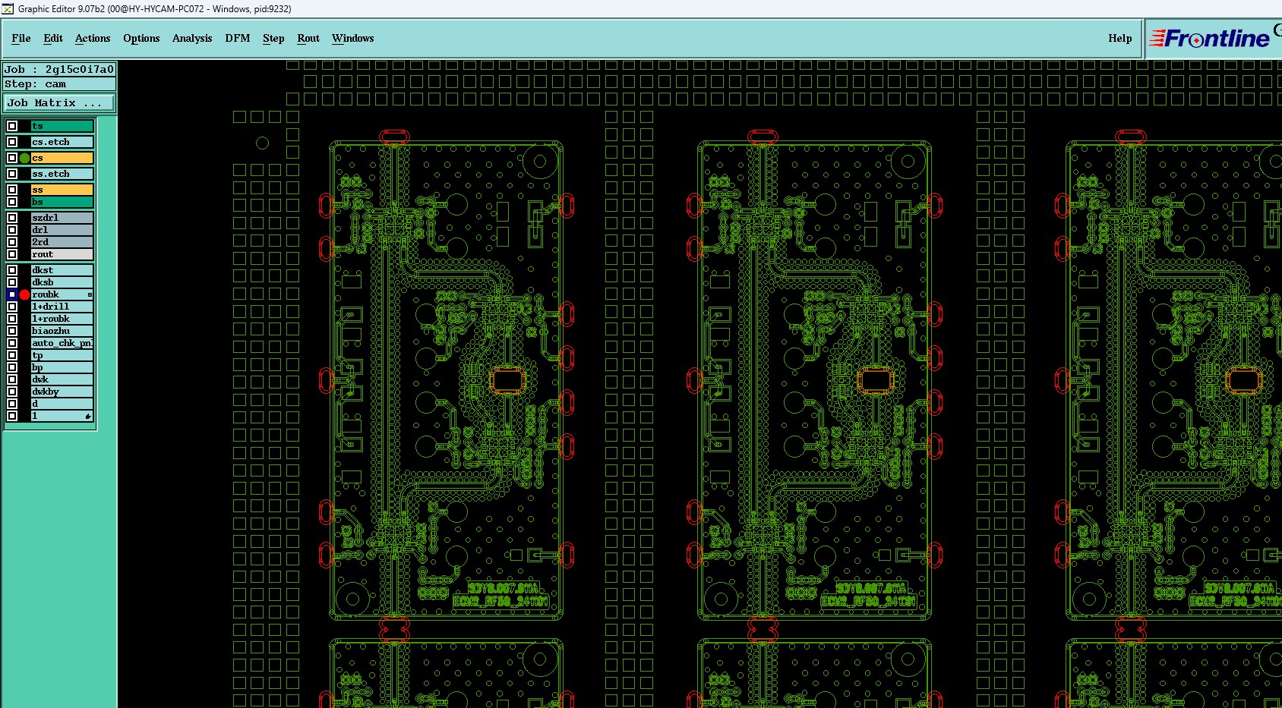Select the ts layer name
Image resolution: width=1282 pixels, height=708 pixels.
pos(62,126)
